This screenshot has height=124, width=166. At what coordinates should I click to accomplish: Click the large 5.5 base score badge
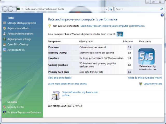click(x=146, y=56)
